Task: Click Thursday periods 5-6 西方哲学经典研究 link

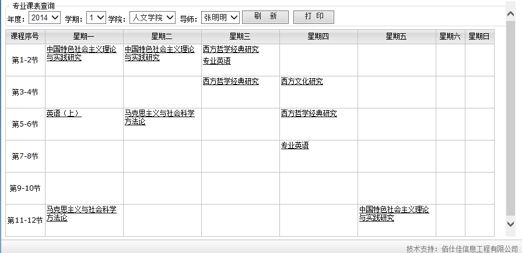Action: click(x=309, y=114)
